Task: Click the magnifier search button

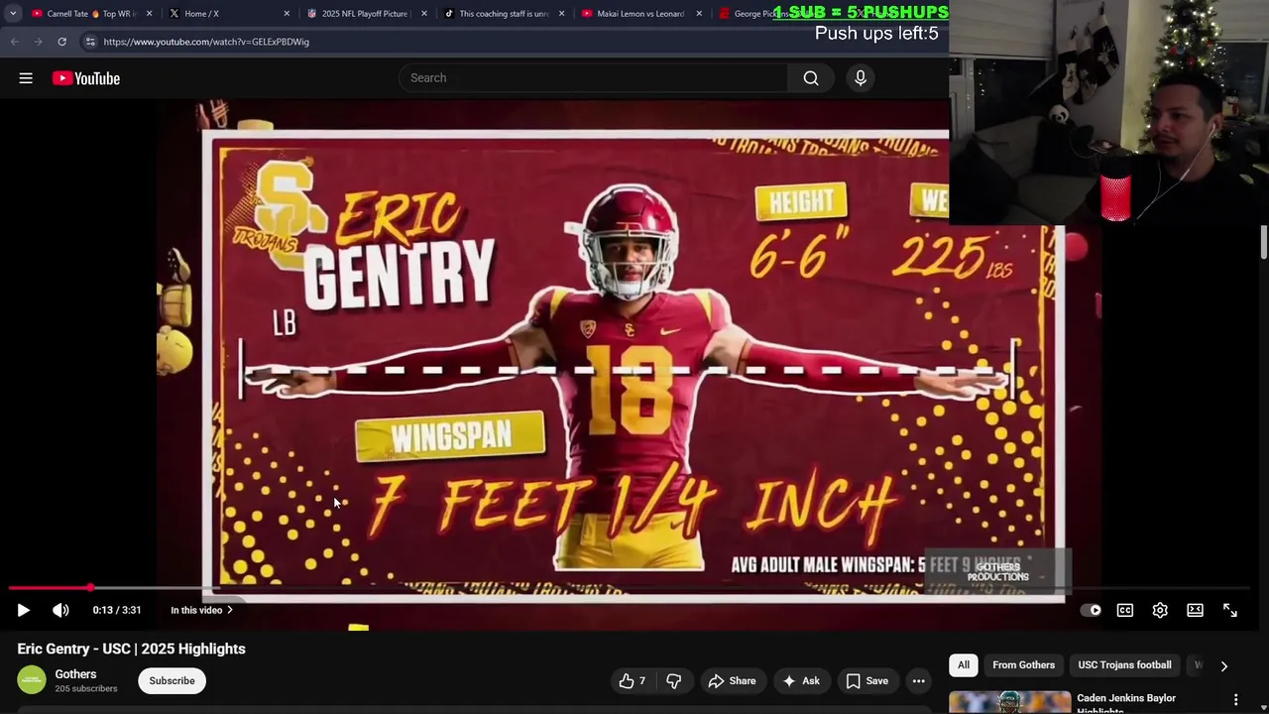Action: [x=811, y=78]
